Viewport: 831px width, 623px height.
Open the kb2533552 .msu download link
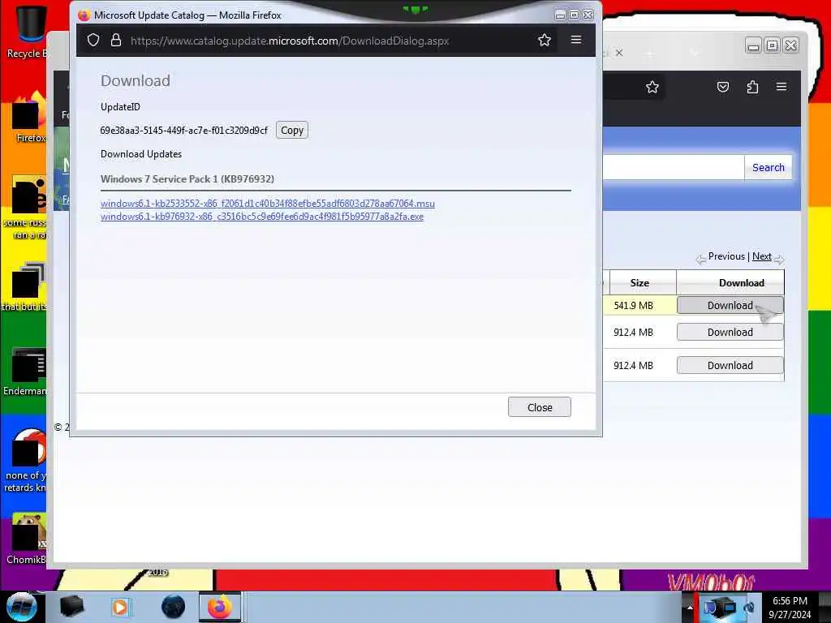click(268, 204)
